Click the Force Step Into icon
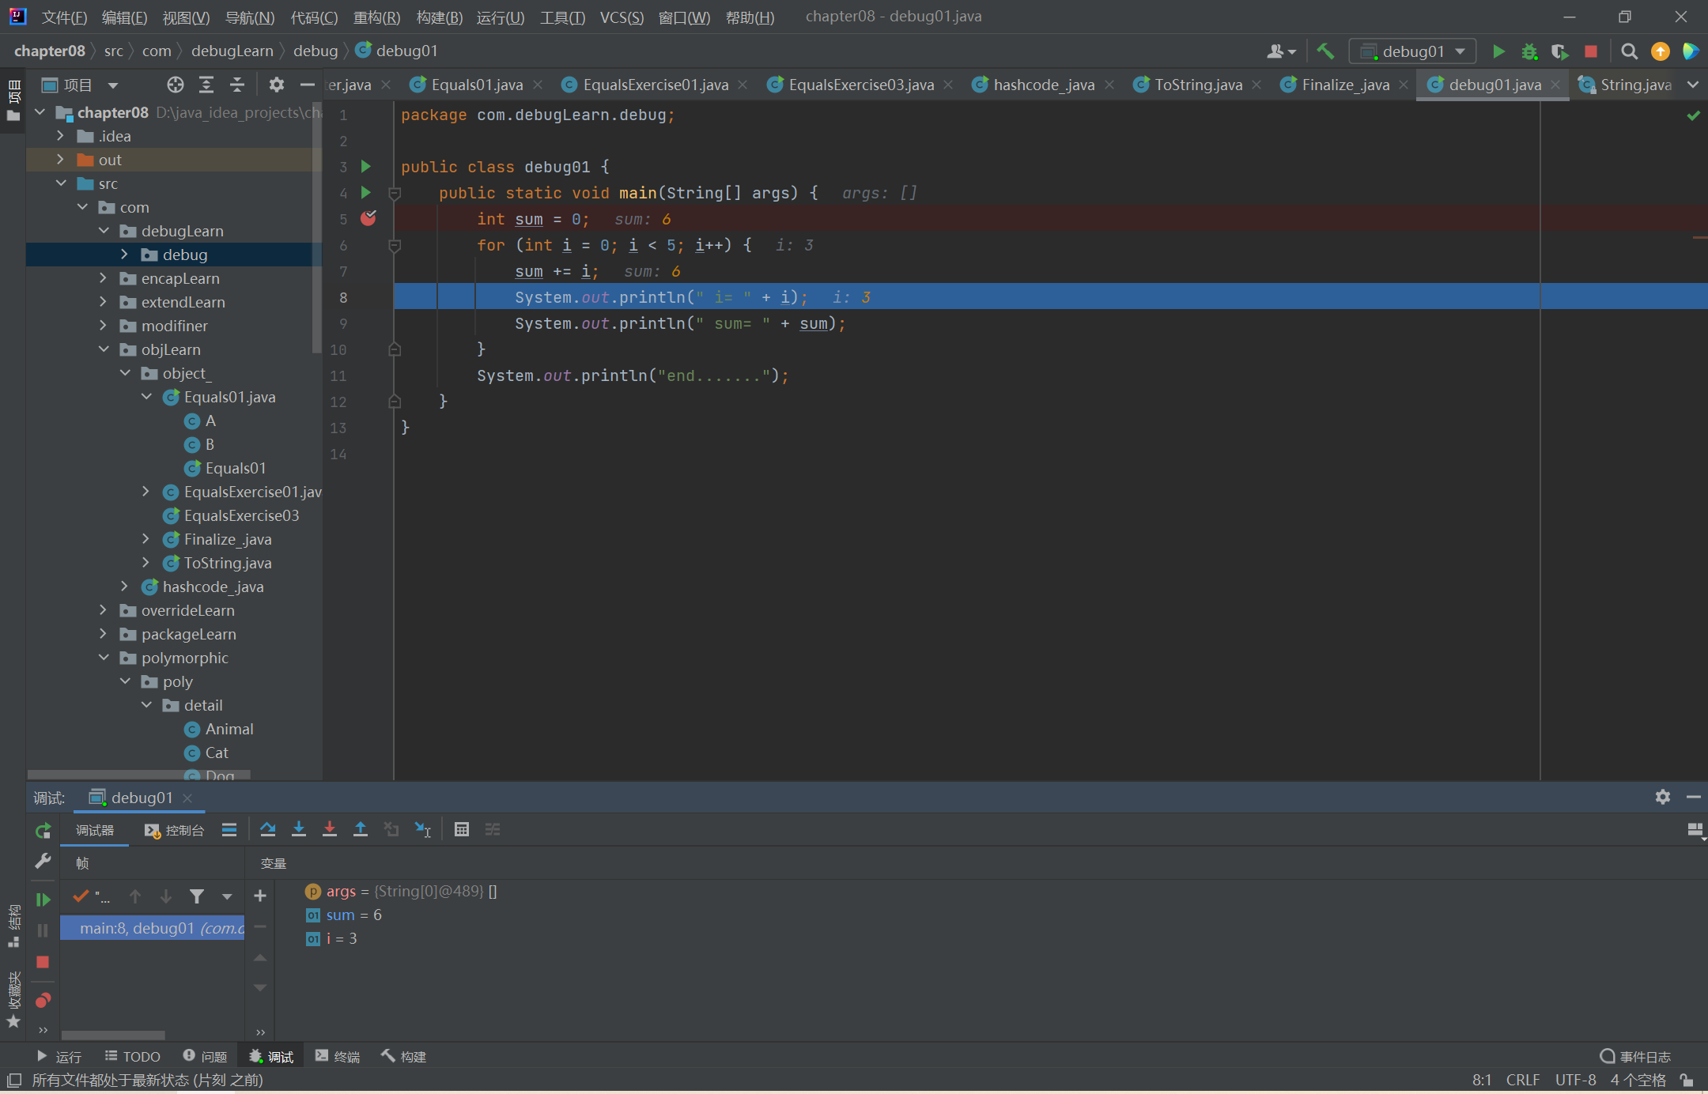Viewport: 1708px width, 1094px height. pyautogui.click(x=329, y=829)
